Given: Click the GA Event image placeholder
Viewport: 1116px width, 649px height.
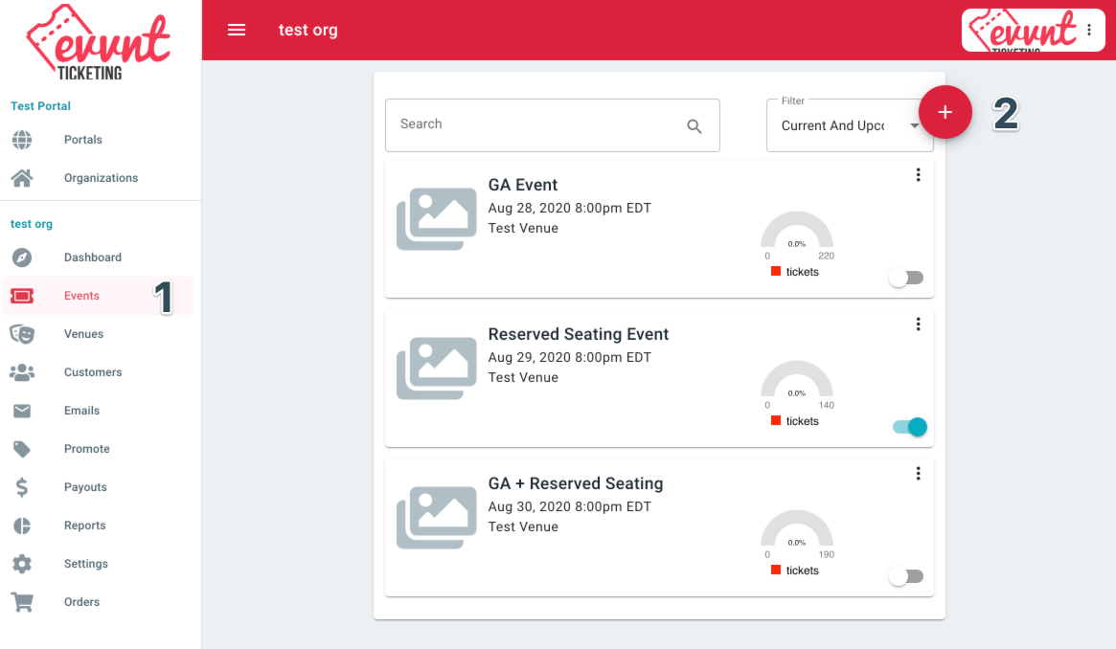Looking at the screenshot, I should point(436,219).
